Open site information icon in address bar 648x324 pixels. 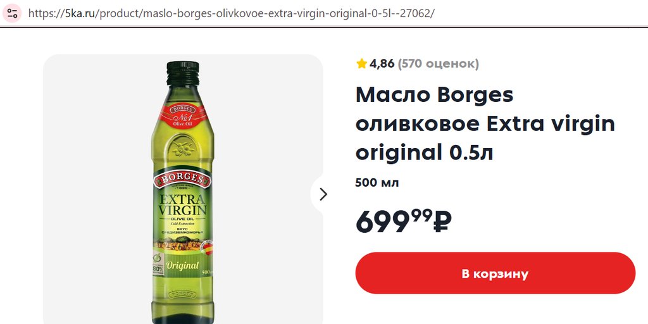coord(13,13)
